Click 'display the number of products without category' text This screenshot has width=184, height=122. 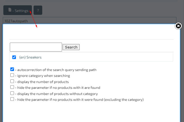click(57, 94)
